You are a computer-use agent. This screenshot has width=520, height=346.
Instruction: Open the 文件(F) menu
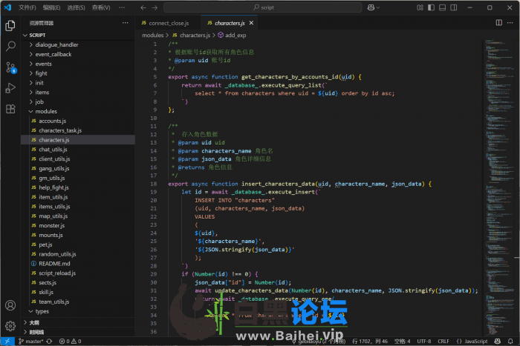coord(27,7)
